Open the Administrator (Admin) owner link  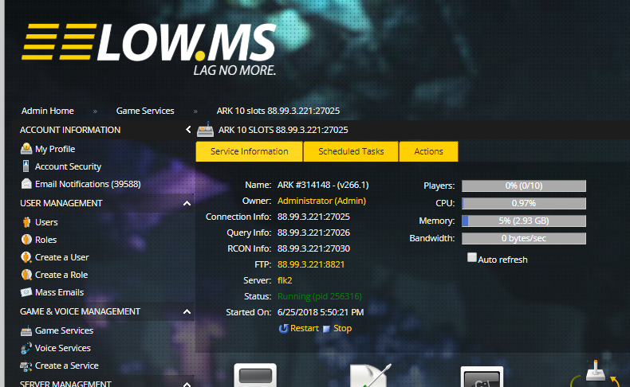(321, 201)
